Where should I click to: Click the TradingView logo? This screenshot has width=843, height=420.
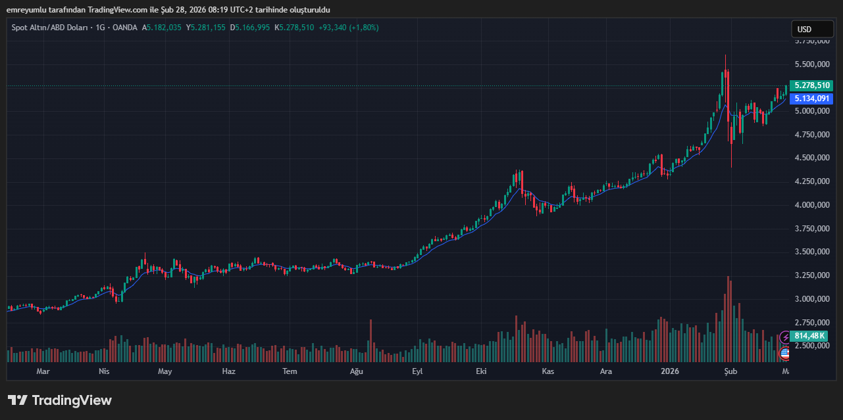[60, 400]
